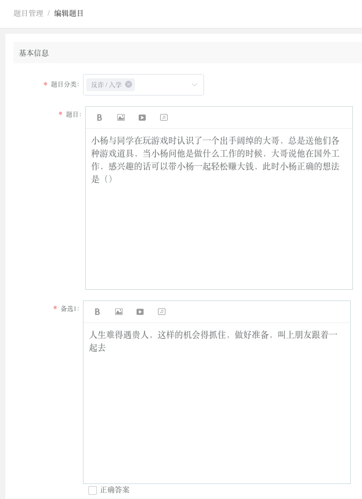This screenshot has width=362, height=499.
Task: Click the 编辑题目 breadcrumb item
Action: [69, 13]
